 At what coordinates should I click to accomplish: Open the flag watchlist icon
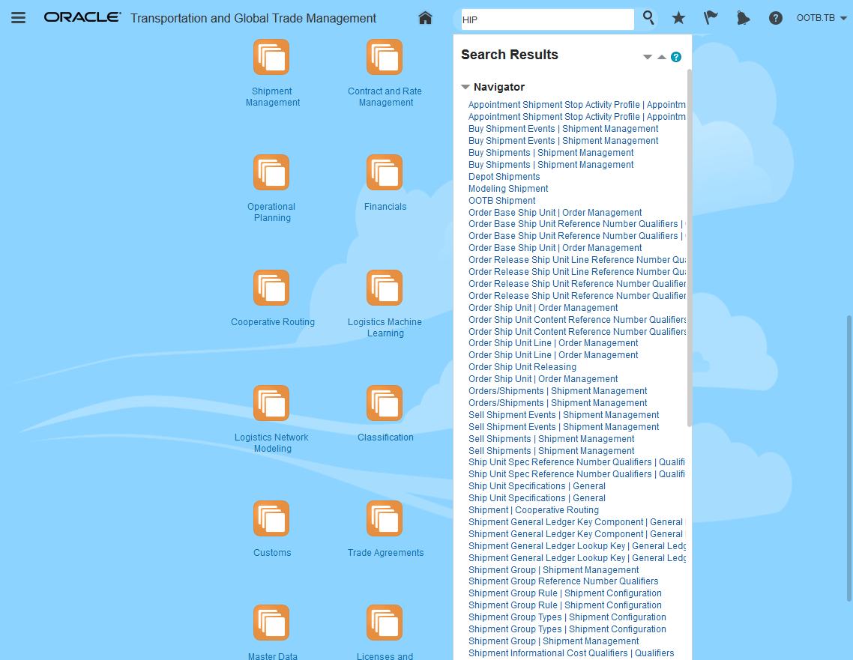(711, 18)
